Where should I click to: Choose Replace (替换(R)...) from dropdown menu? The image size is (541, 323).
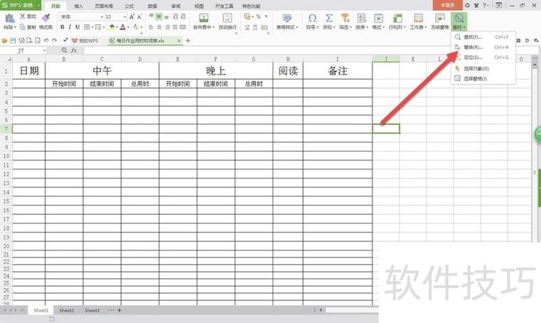coord(483,47)
